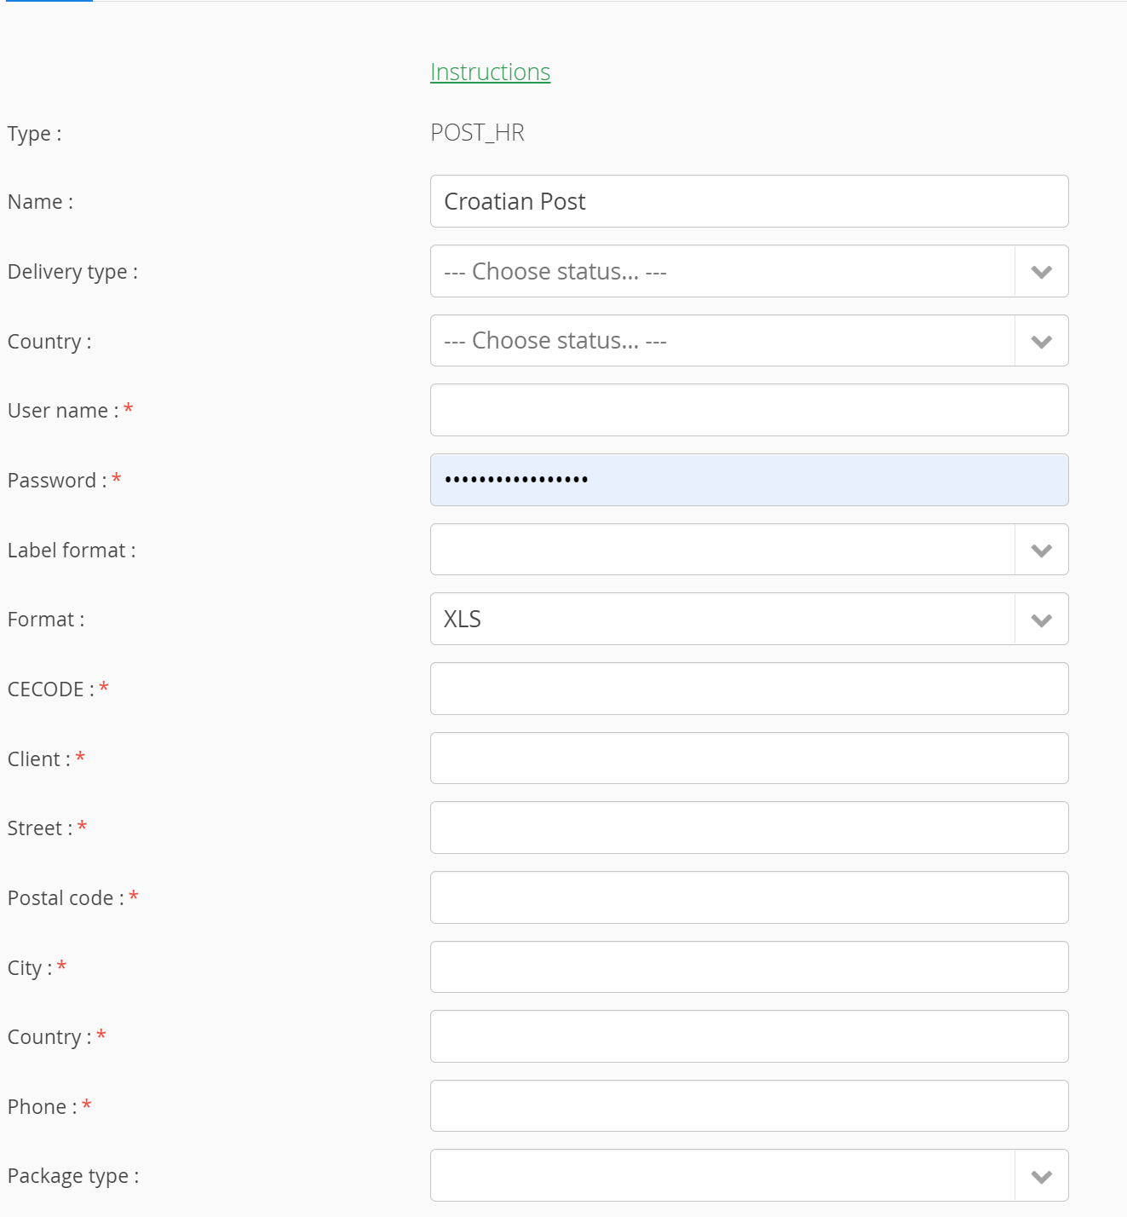This screenshot has width=1127, height=1217.
Task: Click the 'Package type :' label
Action: 73,1176
